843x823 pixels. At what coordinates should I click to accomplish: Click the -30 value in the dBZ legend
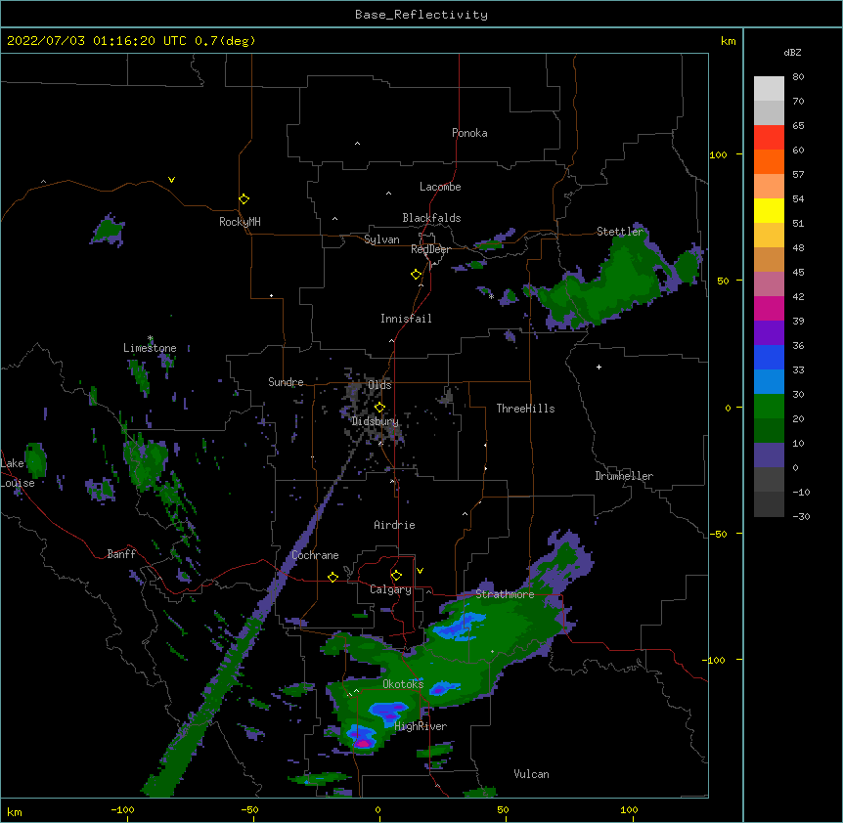pos(801,517)
